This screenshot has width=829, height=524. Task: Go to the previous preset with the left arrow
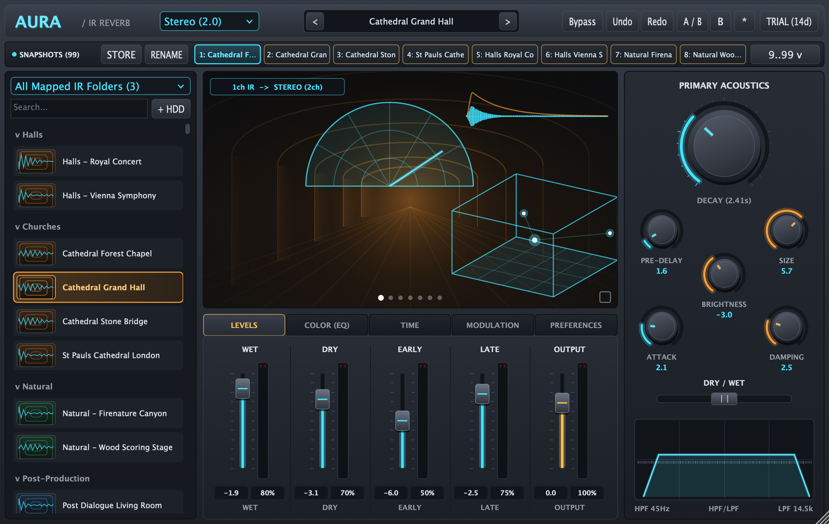coord(315,22)
